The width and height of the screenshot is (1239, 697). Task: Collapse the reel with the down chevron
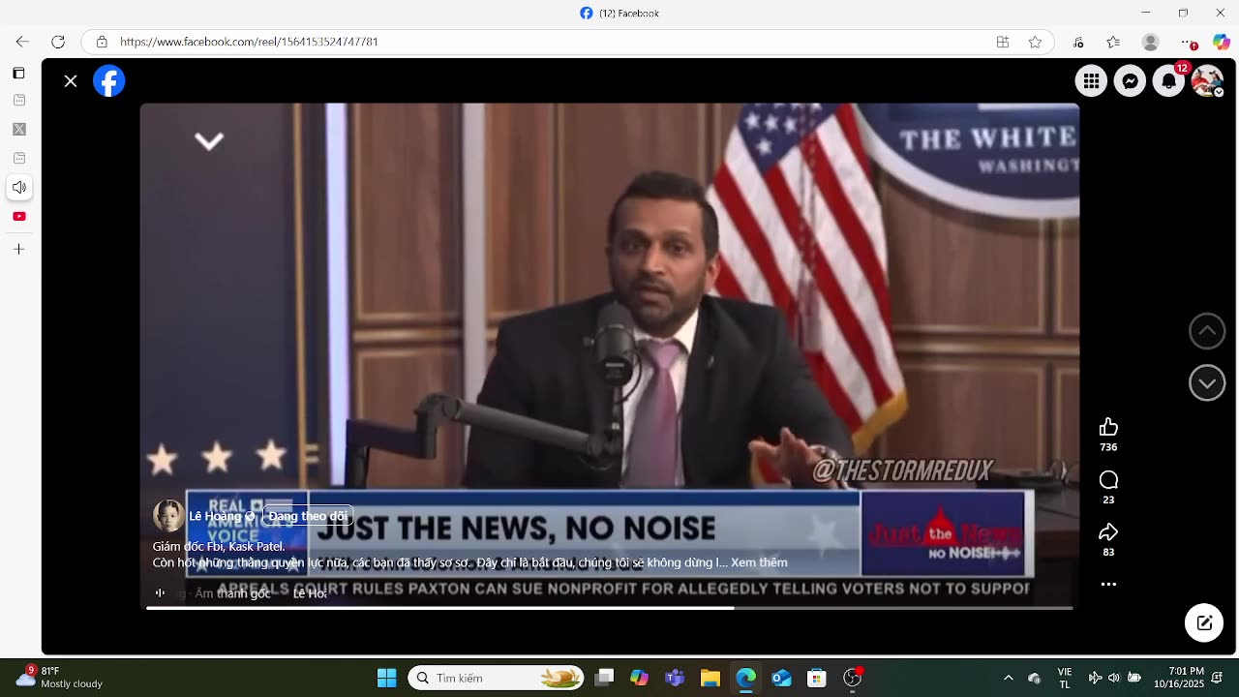point(209,141)
